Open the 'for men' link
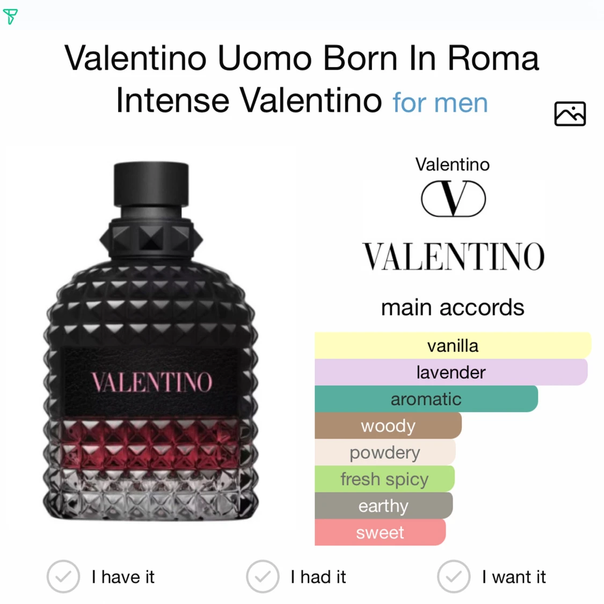This screenshot has width=604, height=604. pyautogui.click(x=440, y=103)
